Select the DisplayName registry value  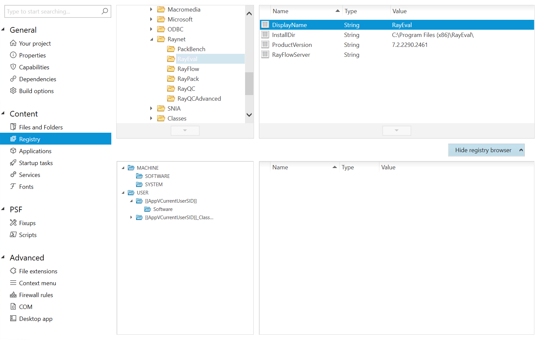click(x=289, y=25)
